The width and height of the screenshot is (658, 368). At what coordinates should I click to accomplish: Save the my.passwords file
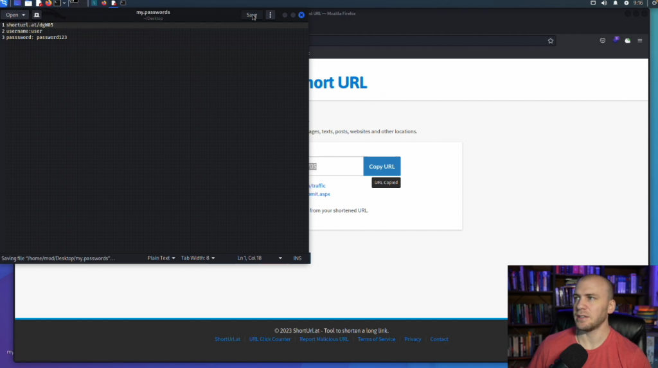click(252, 15)
